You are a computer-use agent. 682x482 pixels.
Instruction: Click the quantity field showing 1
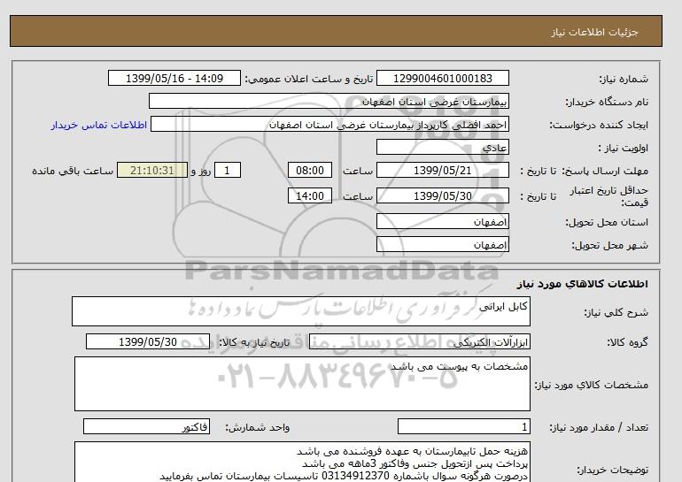[x=463, y=427]
